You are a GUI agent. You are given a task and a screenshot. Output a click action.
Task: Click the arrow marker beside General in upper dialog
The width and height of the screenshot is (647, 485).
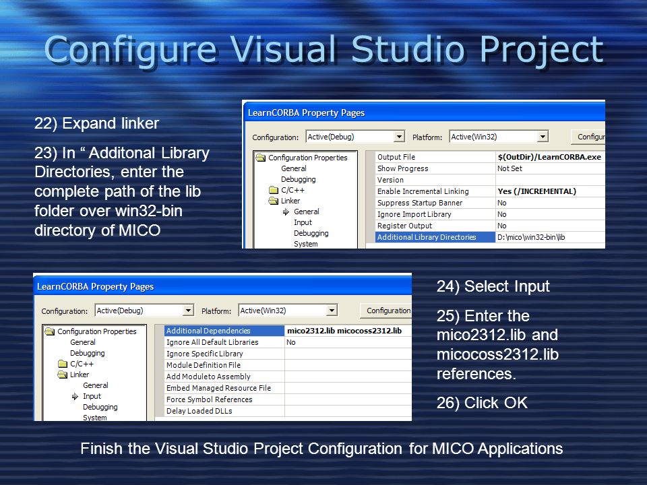coord(286,212)
